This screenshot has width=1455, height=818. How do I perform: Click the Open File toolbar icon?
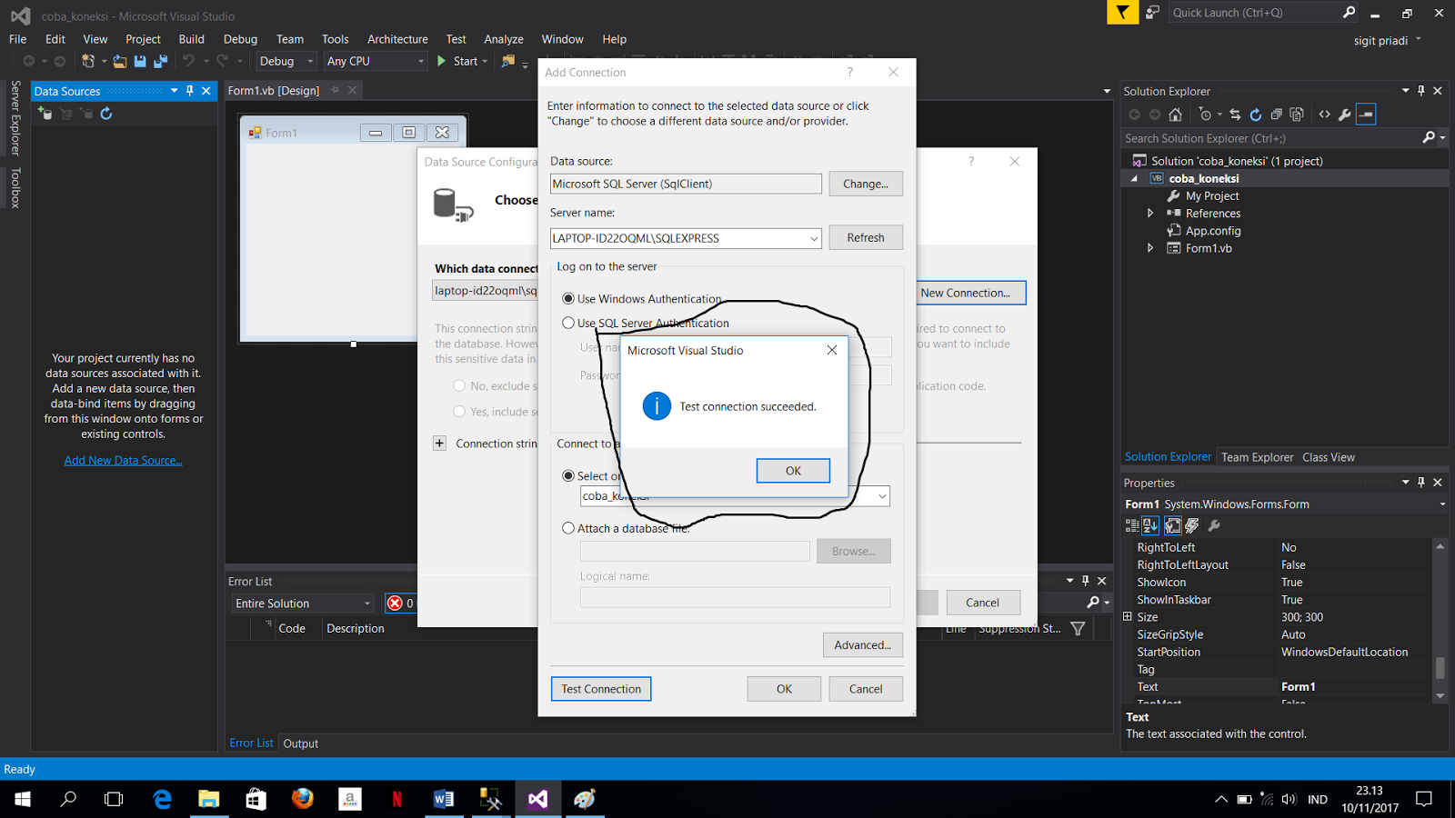(x=119, y=61)
